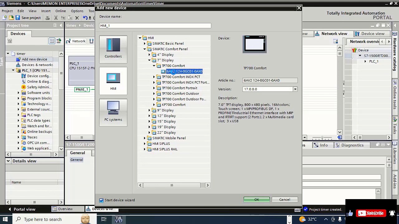Screen dimensions: 399x224
Task: Click the TIA V17 taskbar icon
Action: pos(119,219)
